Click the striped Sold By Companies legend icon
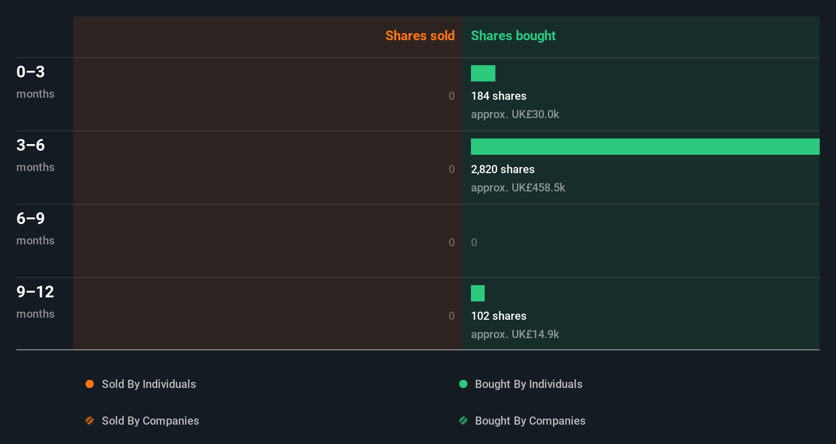 click(90, 421)
